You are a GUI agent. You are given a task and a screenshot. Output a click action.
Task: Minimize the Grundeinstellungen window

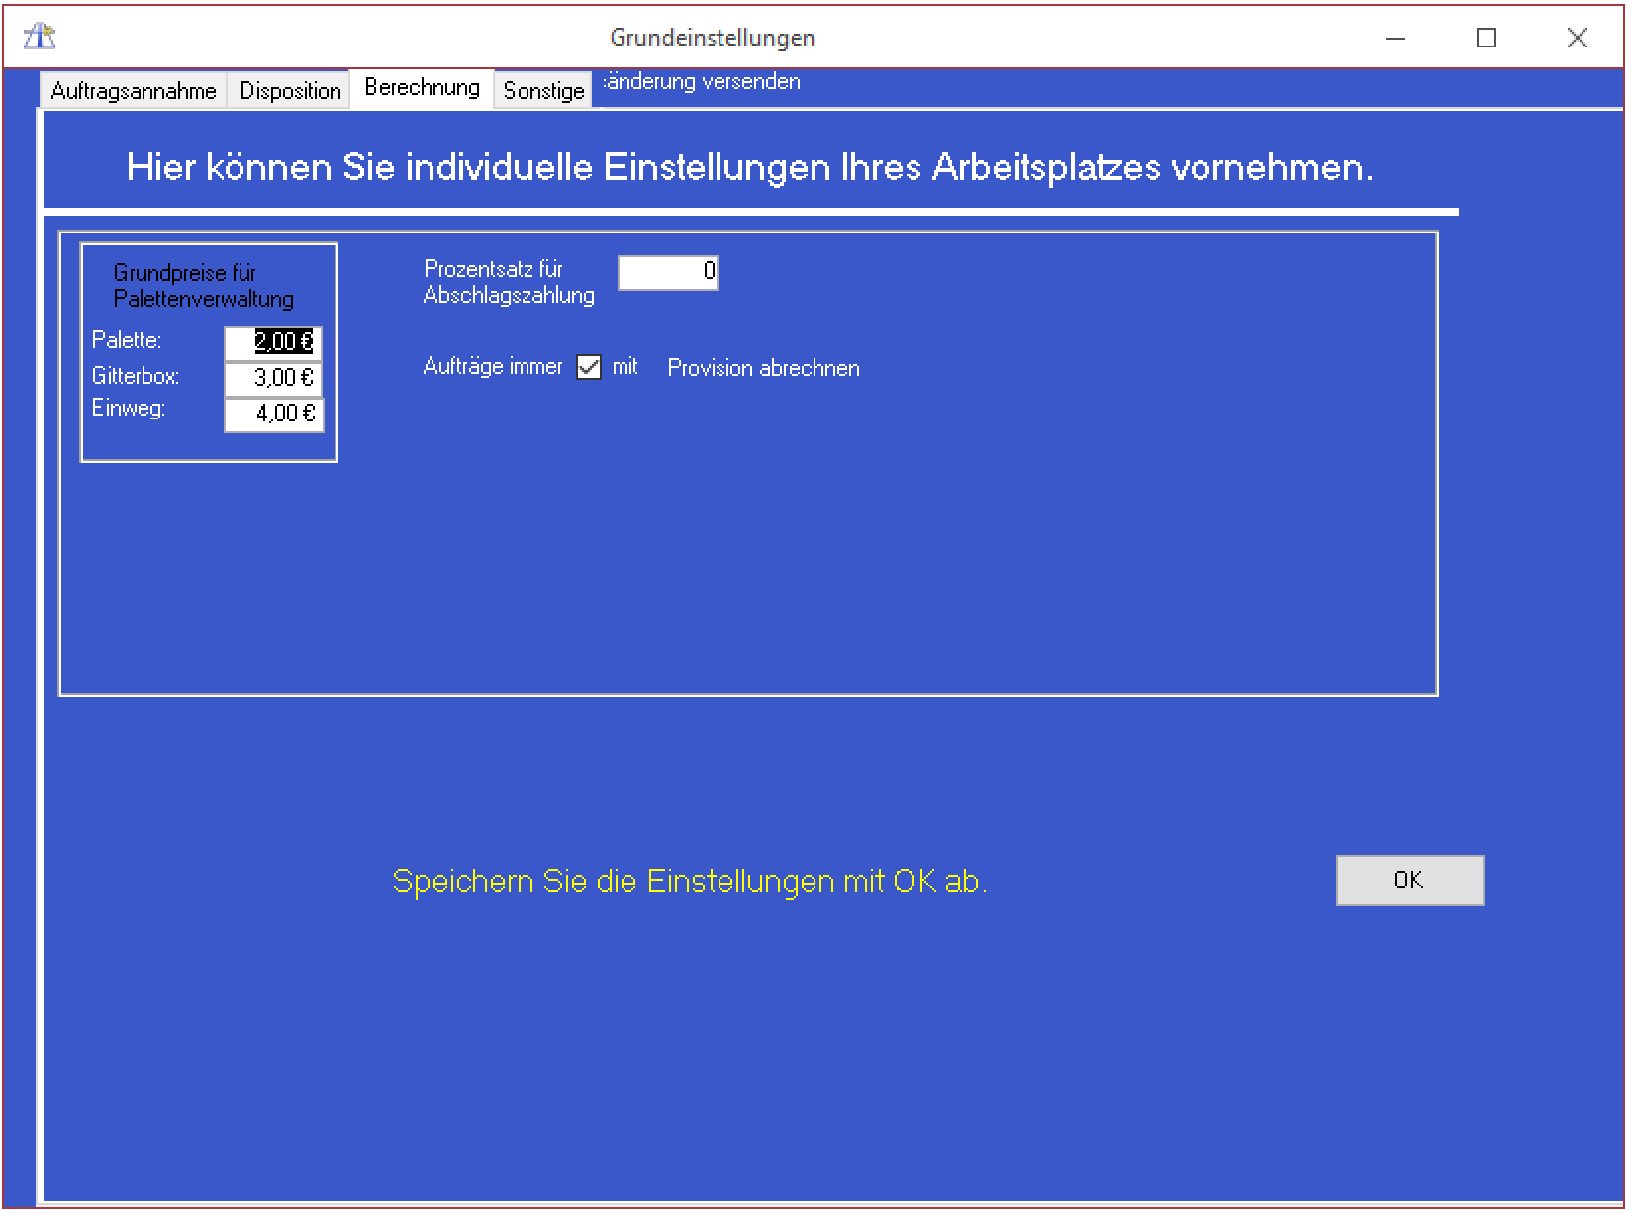tap(1395, 38)
